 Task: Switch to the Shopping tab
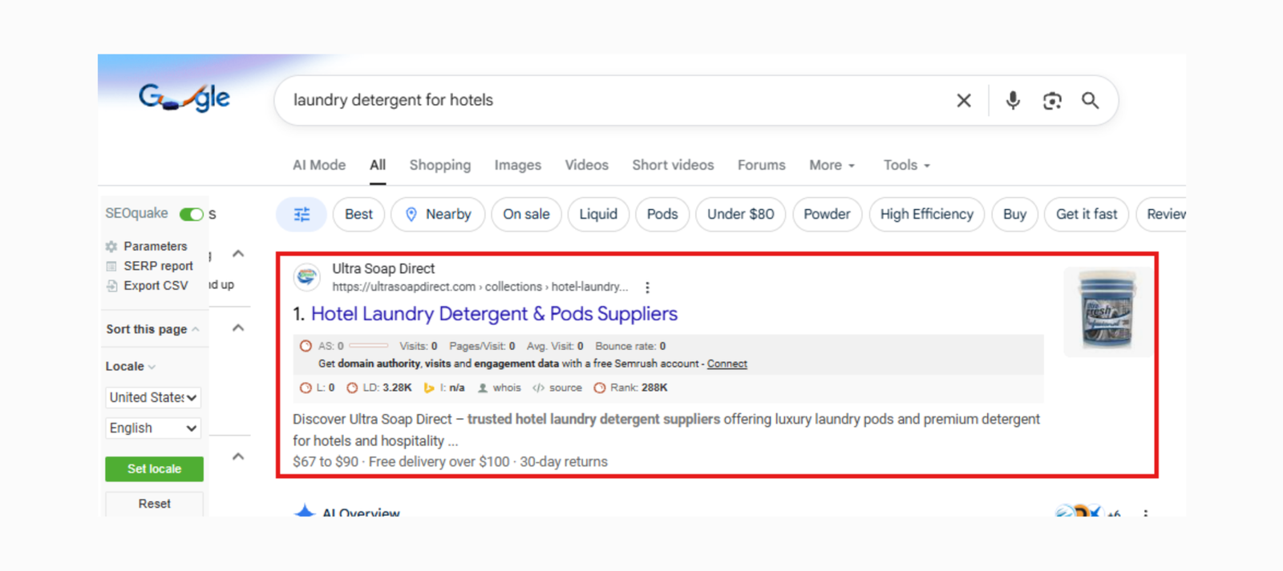[x=440, y=165]
